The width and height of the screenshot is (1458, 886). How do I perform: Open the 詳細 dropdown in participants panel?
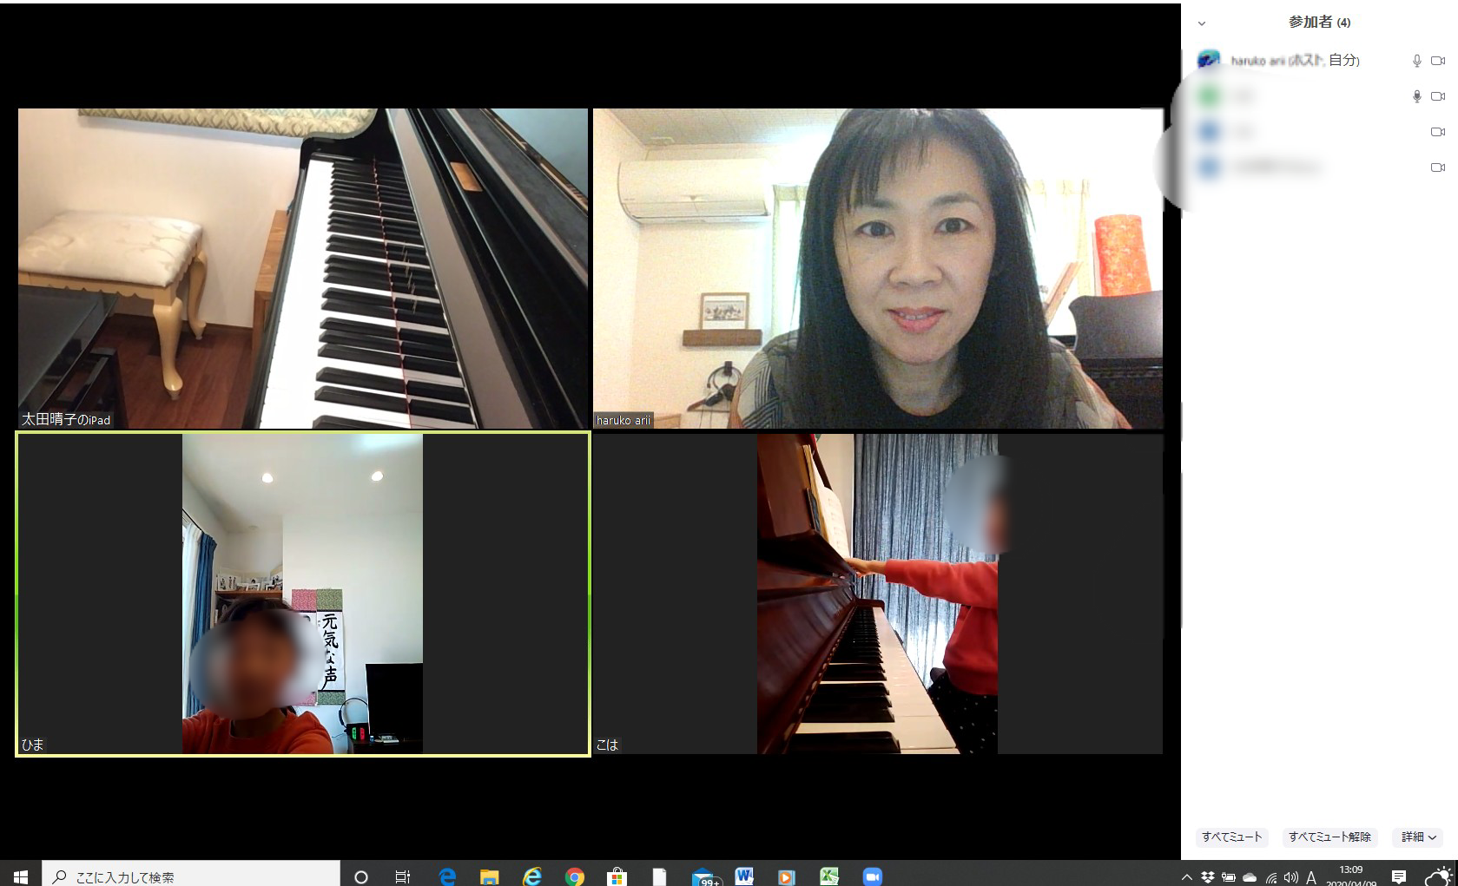(1418, 837)
